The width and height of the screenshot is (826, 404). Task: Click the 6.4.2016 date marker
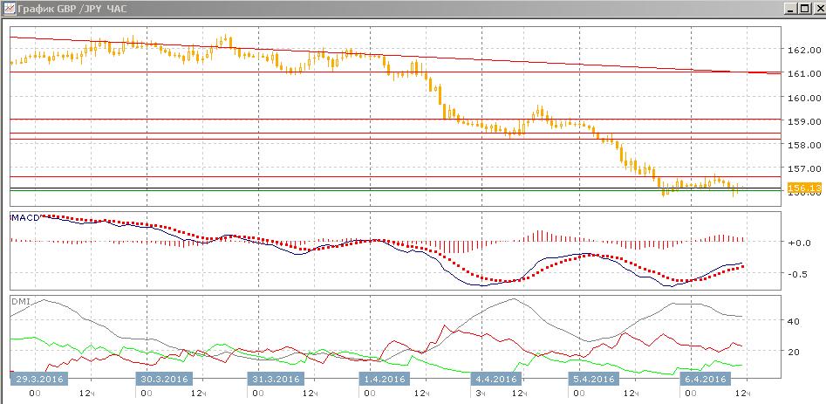706,379
